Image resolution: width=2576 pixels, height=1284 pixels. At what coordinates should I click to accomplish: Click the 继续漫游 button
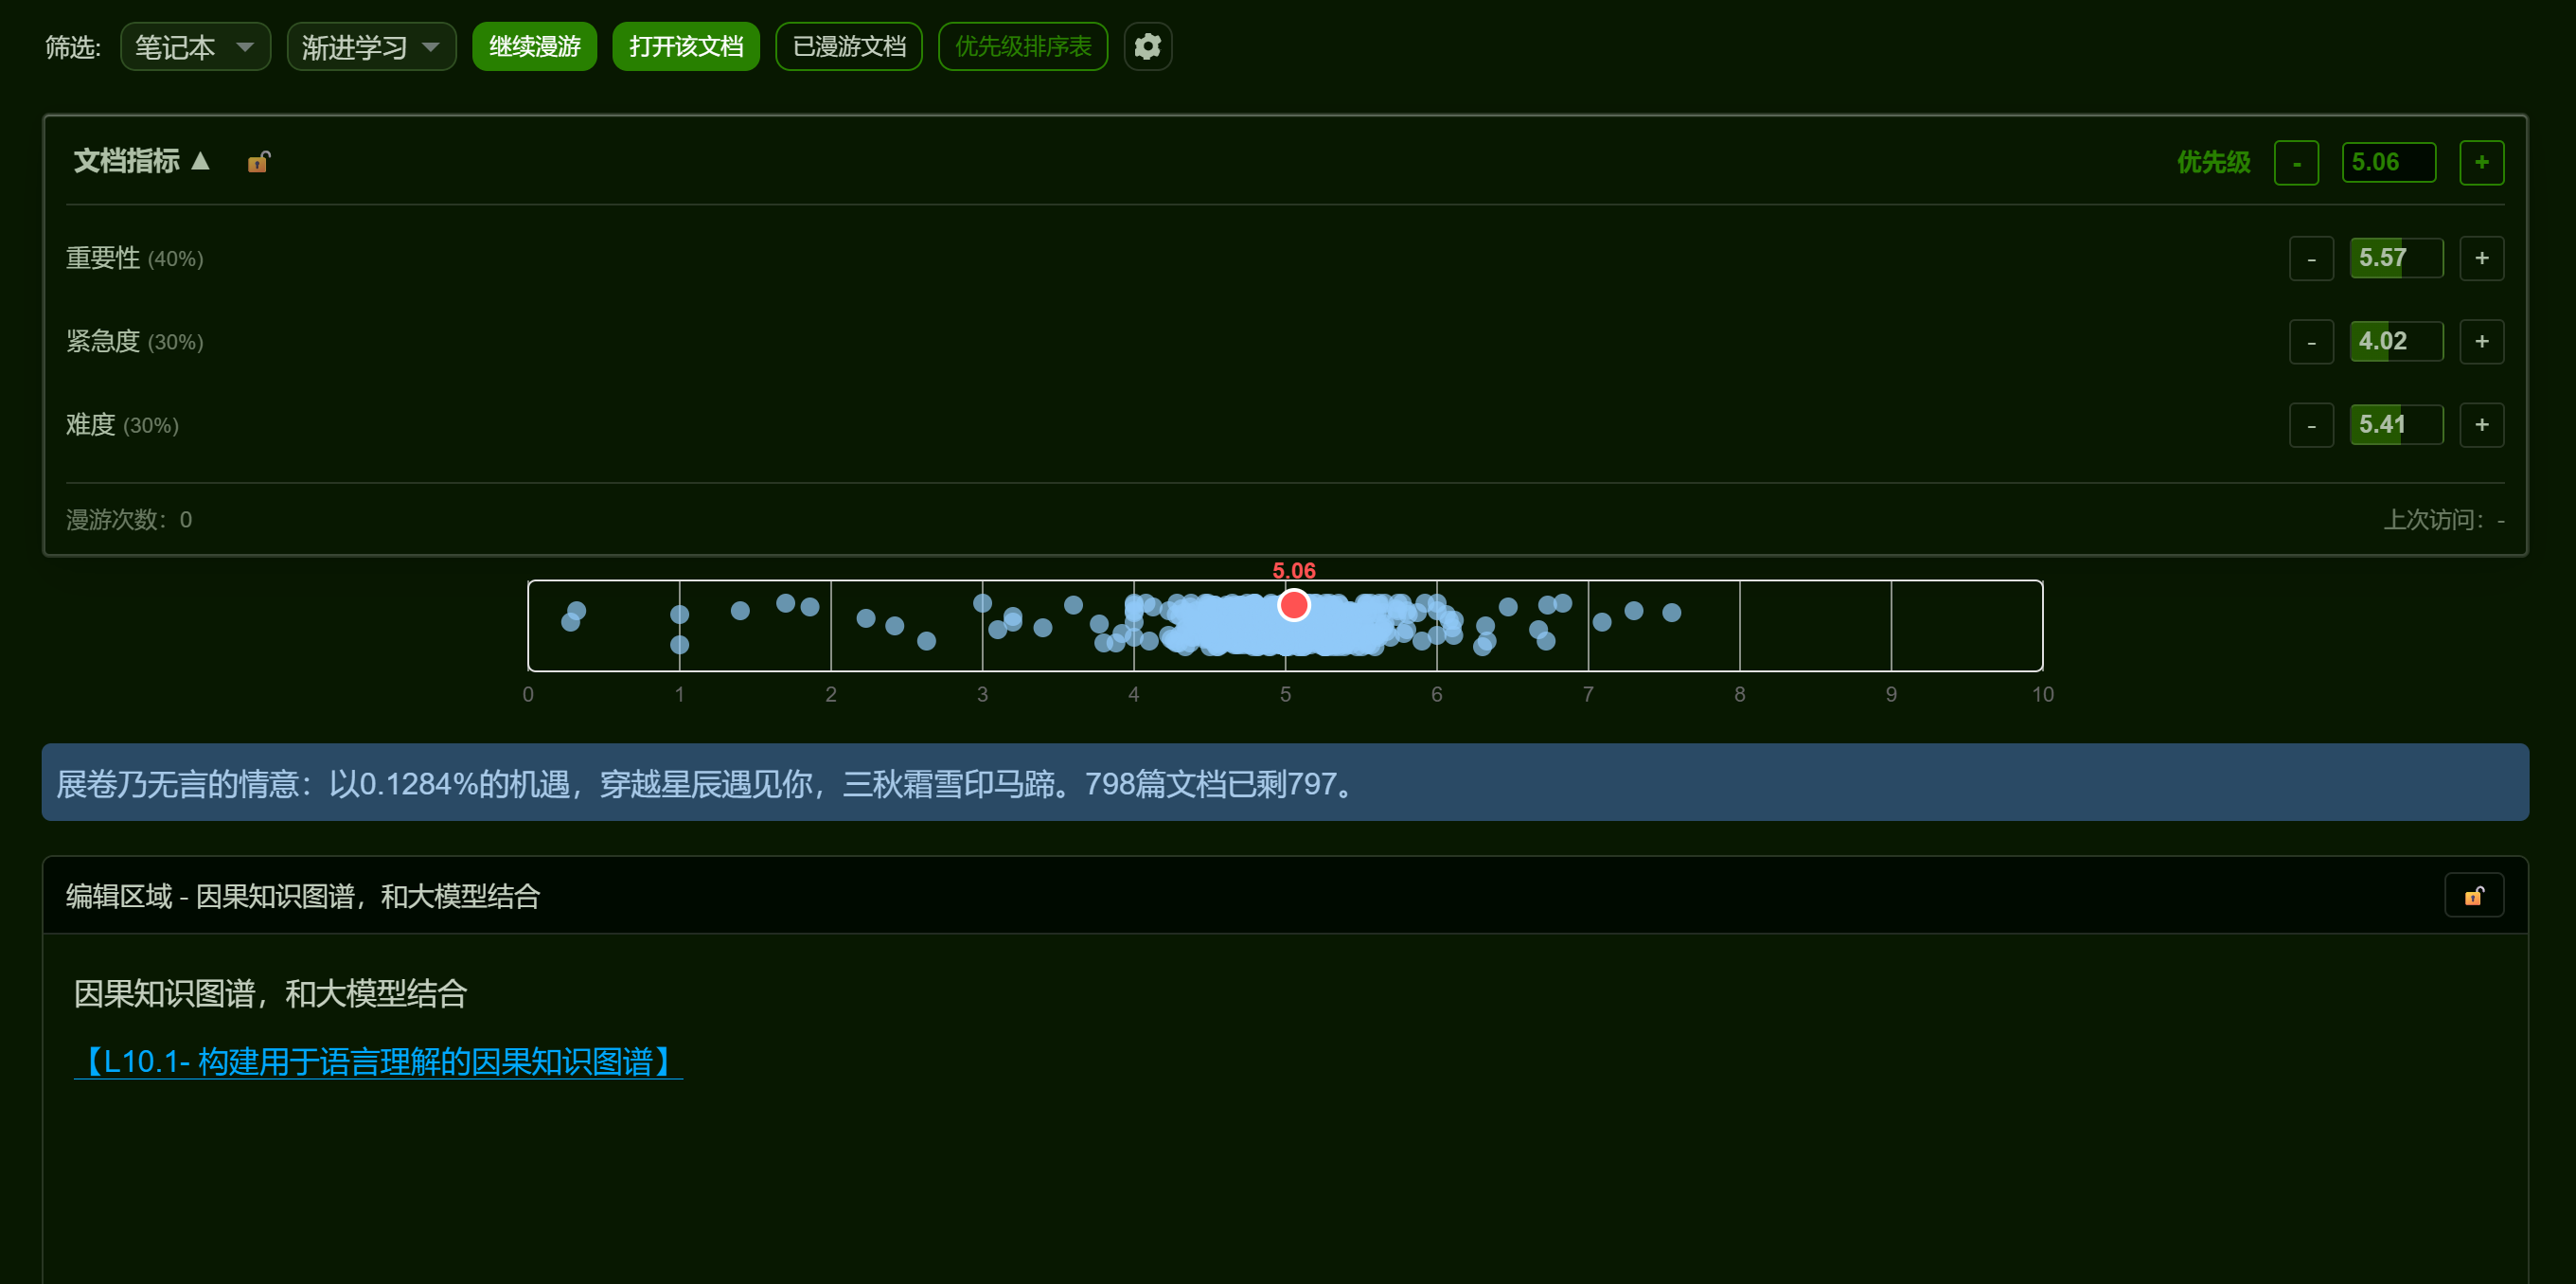(x=534, y=47)
